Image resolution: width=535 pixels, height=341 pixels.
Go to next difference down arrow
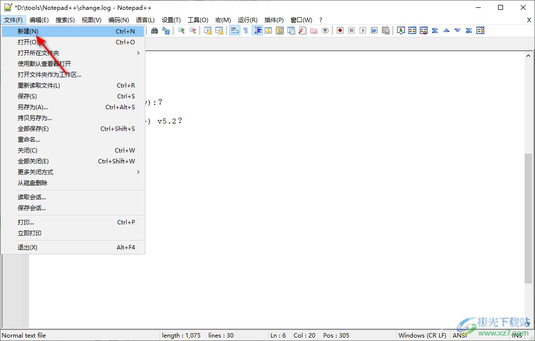point(458,31)
